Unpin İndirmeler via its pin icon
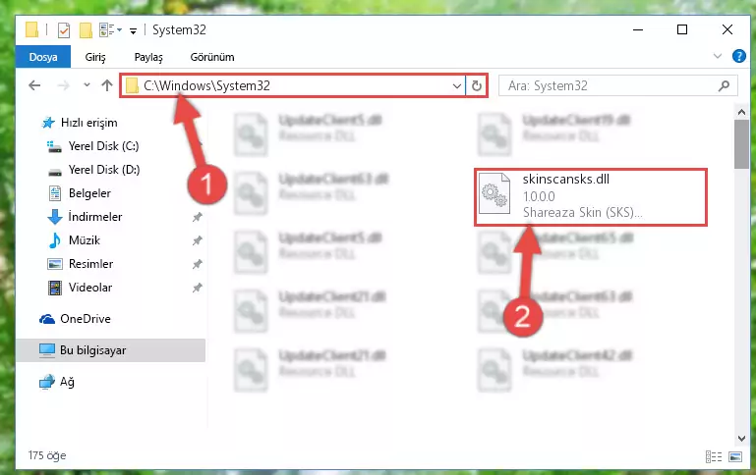The image size is (756, 475). [x=197, y=217]
